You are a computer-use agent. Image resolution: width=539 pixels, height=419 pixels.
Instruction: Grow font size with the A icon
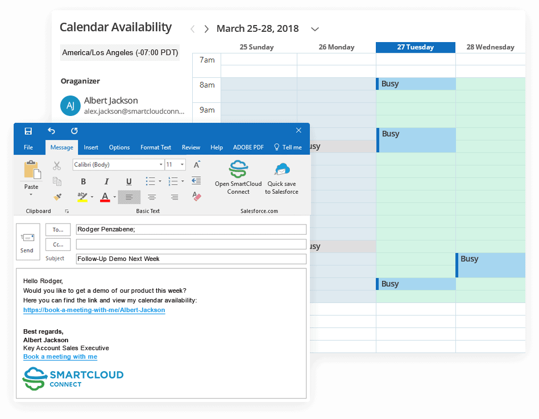pos(197,165)
